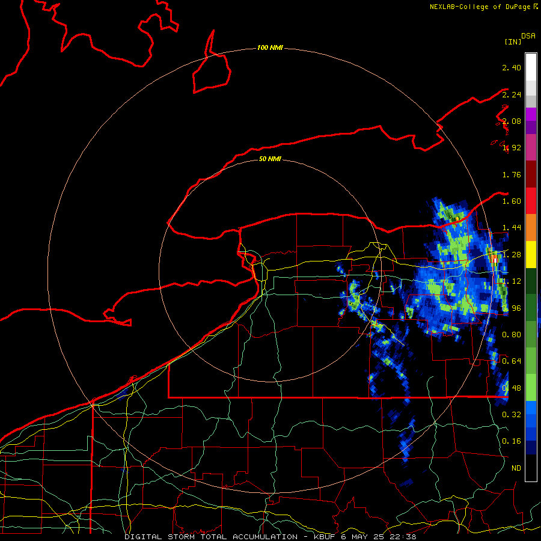Click the 'KBUF' station identifier

(325, 537)
